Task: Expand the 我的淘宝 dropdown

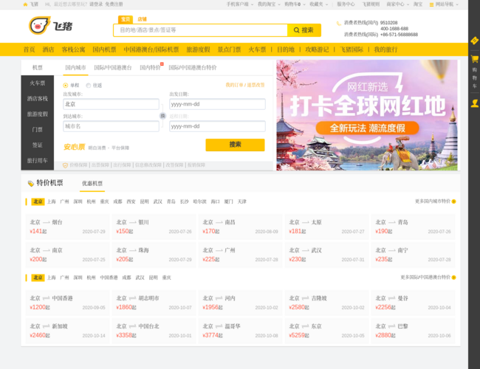Action: point(267,4)
